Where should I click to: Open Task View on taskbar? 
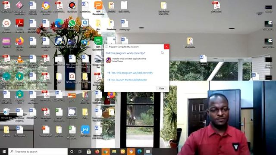click(x=80, y=152)
